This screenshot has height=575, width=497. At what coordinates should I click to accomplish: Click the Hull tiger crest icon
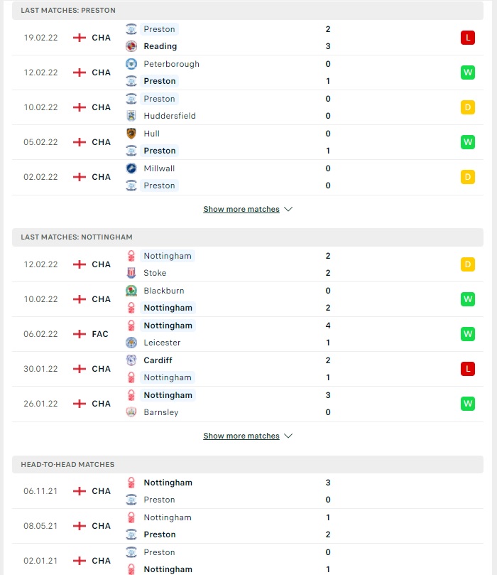coord(131,134)
